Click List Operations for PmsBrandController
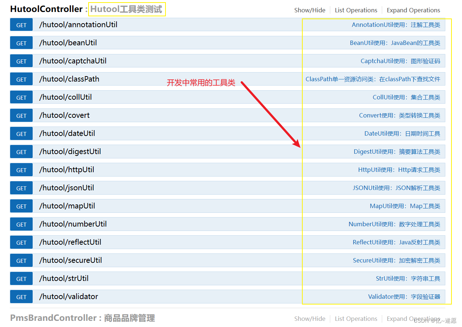The width and height of the screenshot is (462, 327). pos(356,319)
